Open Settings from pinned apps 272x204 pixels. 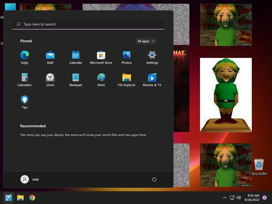tap(152, 58)
